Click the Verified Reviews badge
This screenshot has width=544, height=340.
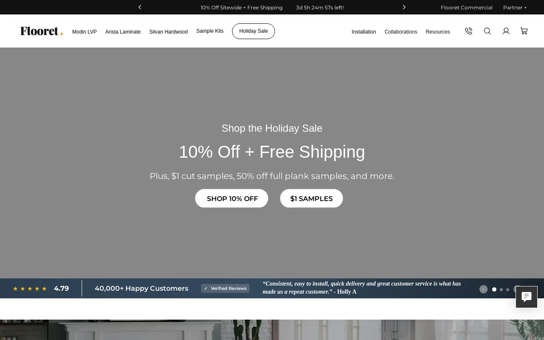click(x=225, y=288)
